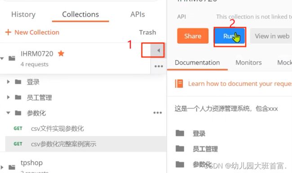The image size is (292, 173).
Task: Click the 4 requests label under IHRM0720
Action: (35, 64)
